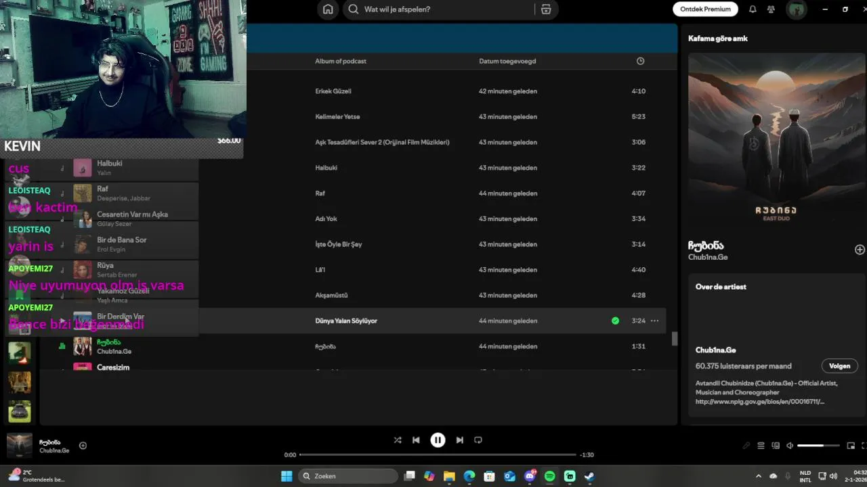Open File Explorer from the taskbar

(x=449, y=476)
